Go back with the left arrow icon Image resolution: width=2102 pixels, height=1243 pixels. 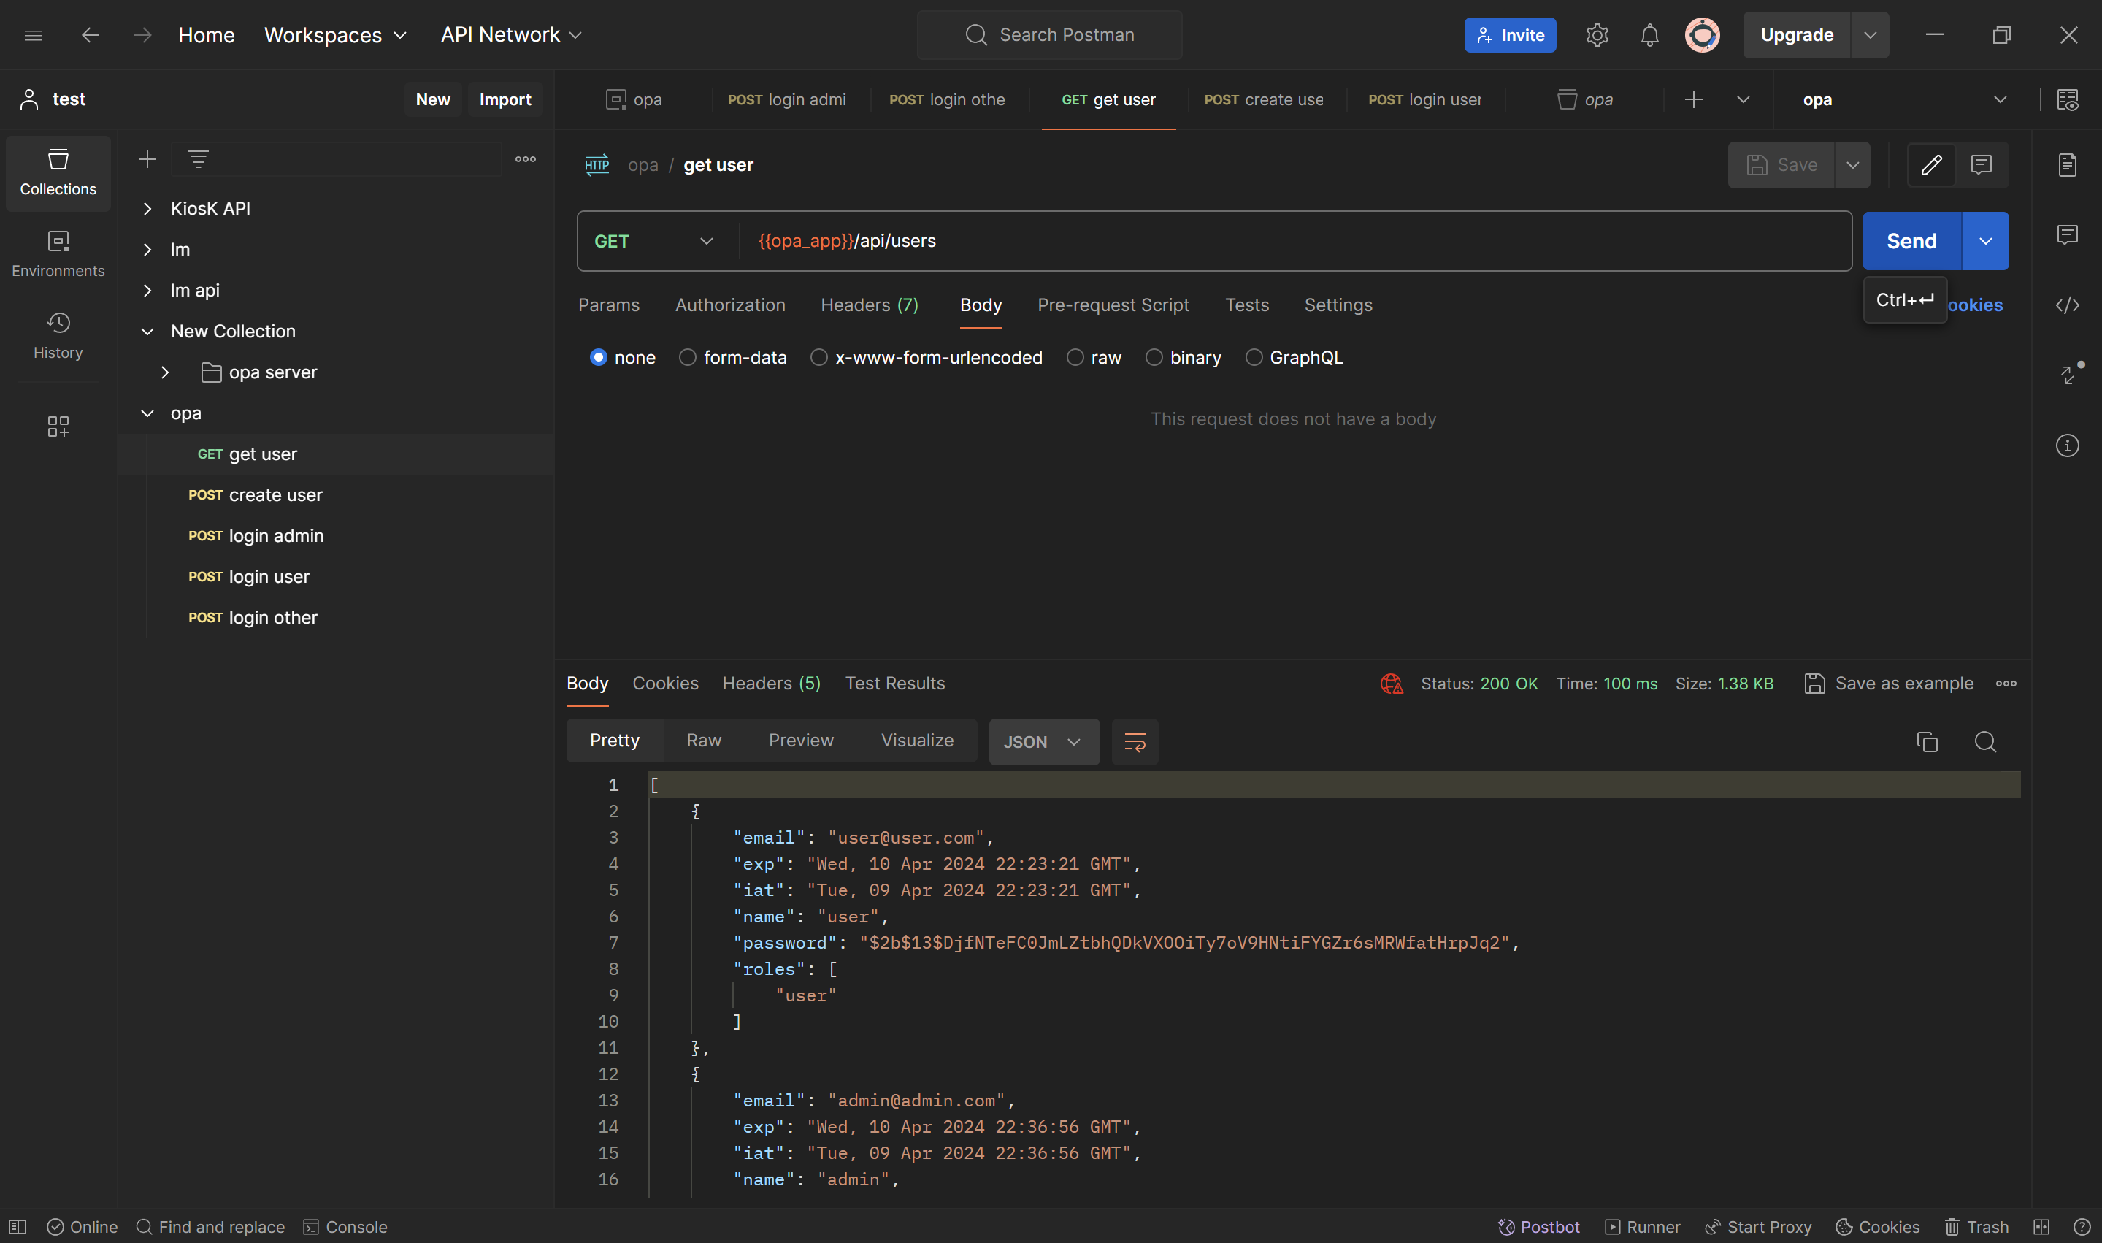click(91, 35)
